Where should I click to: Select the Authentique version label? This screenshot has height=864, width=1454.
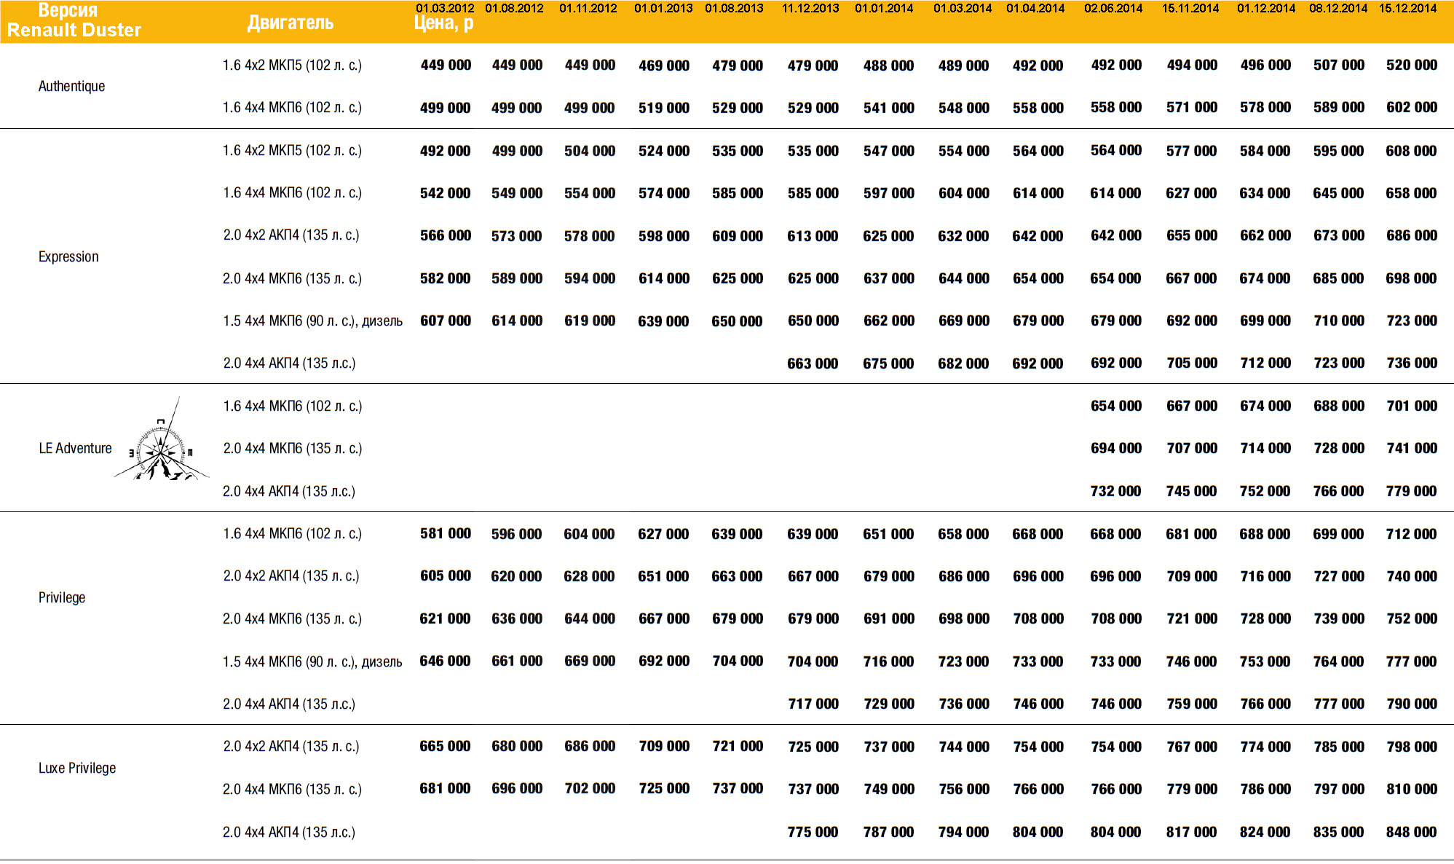pyautogui.click(x=71, y=86)
